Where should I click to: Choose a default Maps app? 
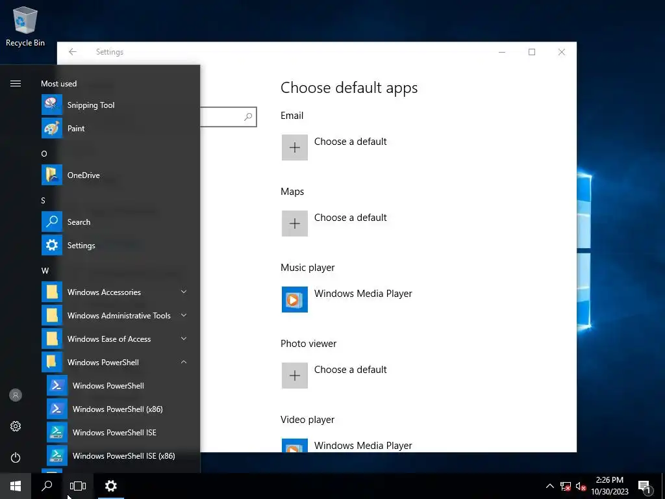(x=334, y=224)
